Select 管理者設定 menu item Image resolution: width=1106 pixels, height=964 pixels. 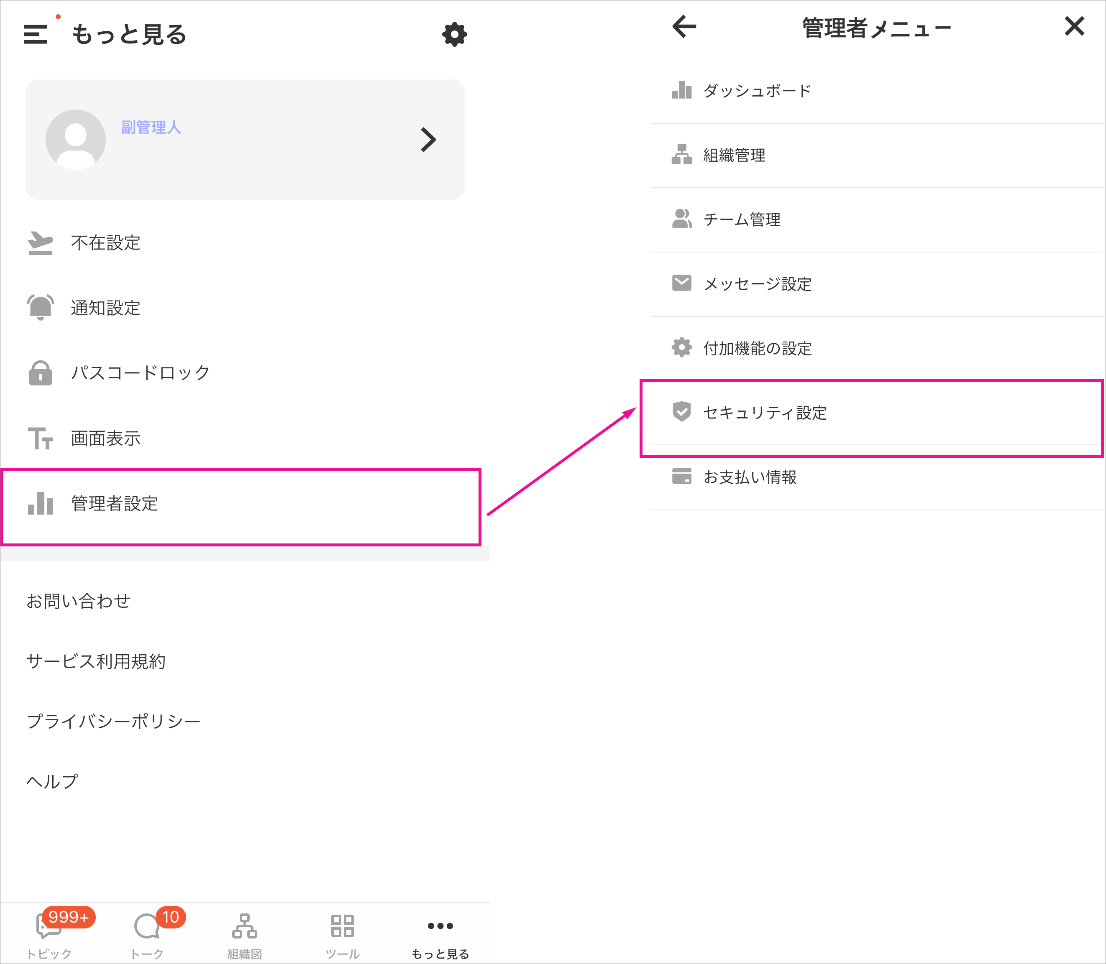(114, 503)
